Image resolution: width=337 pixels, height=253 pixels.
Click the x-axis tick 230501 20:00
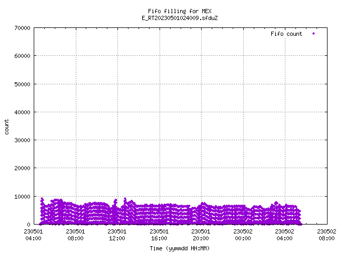tap(201, 235)
